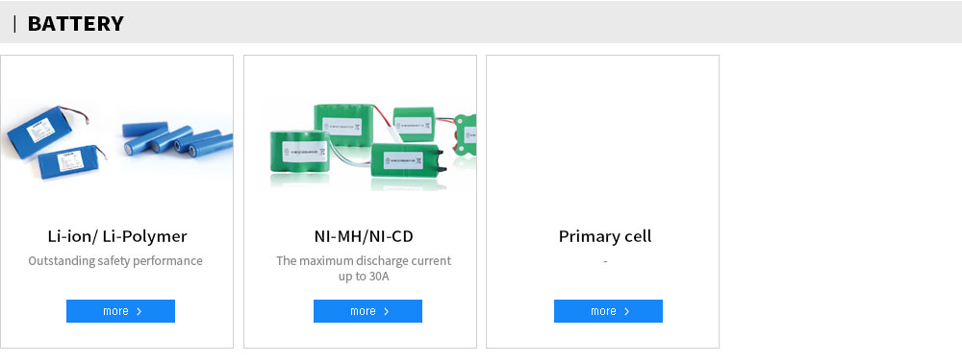This screenshot has width=962, height=363.
Task: Click the empty gray header bar right of BATTERY
Action: click(x=543, y=22)
